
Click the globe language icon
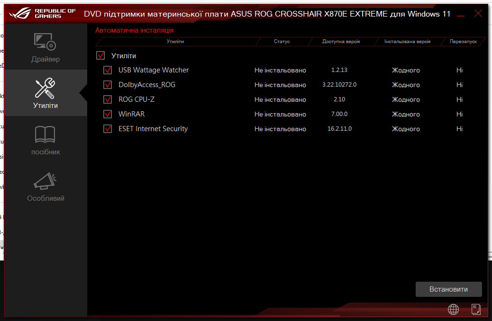click(x=453, y=309)
